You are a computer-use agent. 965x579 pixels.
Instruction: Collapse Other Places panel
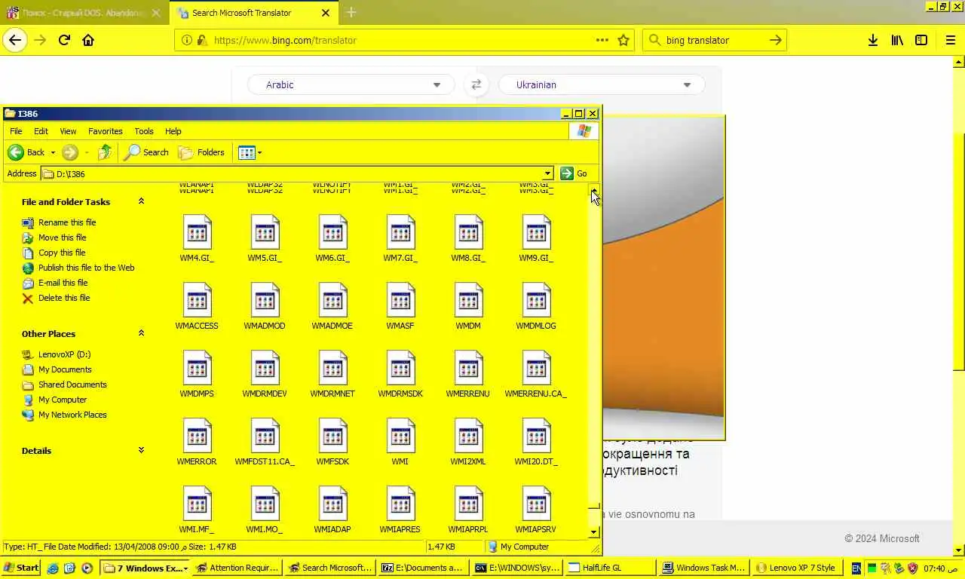point(141,333)
